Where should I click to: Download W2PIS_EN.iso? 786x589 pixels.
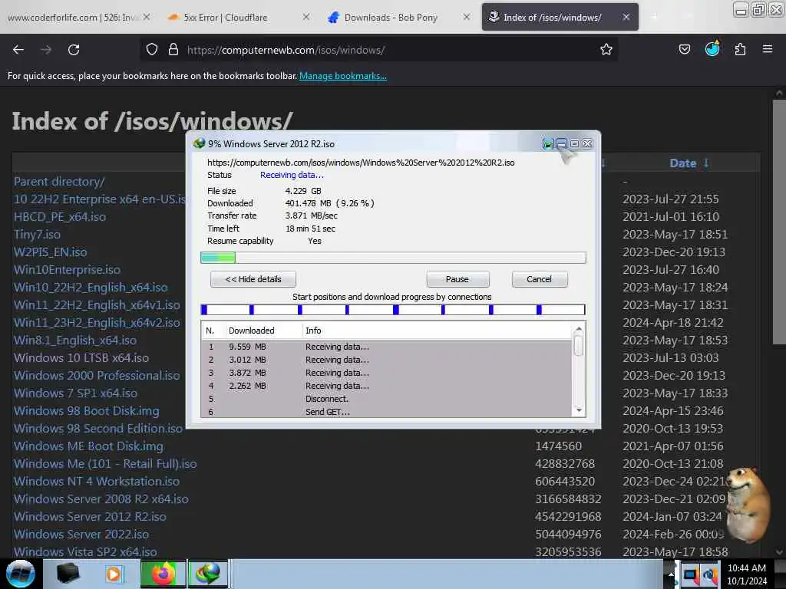tap(50, 252)
